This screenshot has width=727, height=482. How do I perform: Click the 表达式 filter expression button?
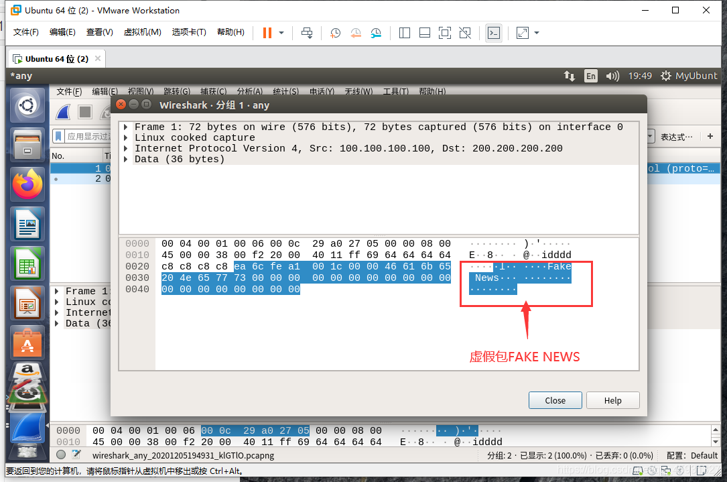click(x=677, y=137)
